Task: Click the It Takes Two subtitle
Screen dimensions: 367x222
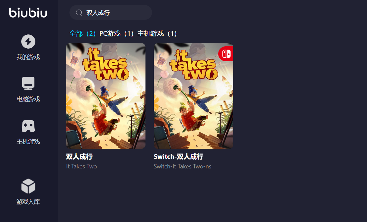Action: coord(81,166)
